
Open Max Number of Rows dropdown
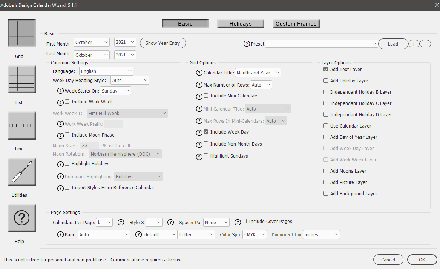click(x=261, y=85)
